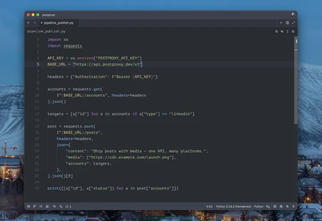The height and width of the screenshot is (221, 322).
Task: Toggle the outline panel icon
Action: click(x=41, y=206)
